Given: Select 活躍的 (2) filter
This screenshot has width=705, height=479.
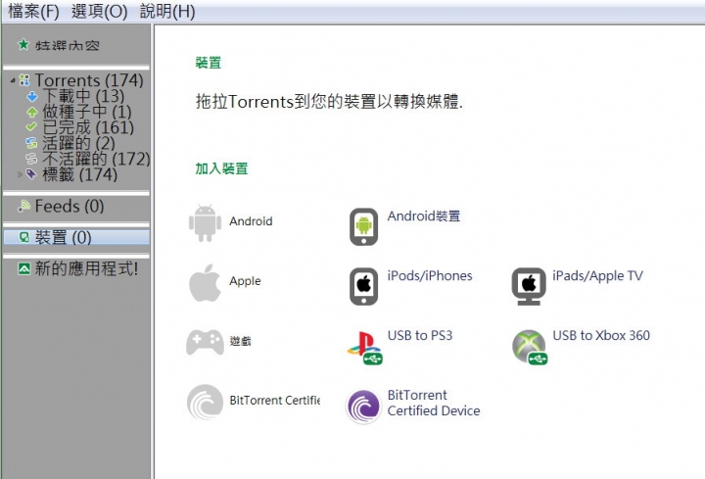Looking at the screenshot, I should (78, 143).
